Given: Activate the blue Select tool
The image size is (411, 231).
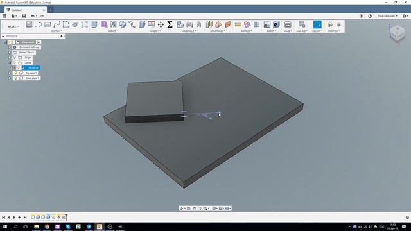Looking at the screenshot, I should click(x=317, y=24).
